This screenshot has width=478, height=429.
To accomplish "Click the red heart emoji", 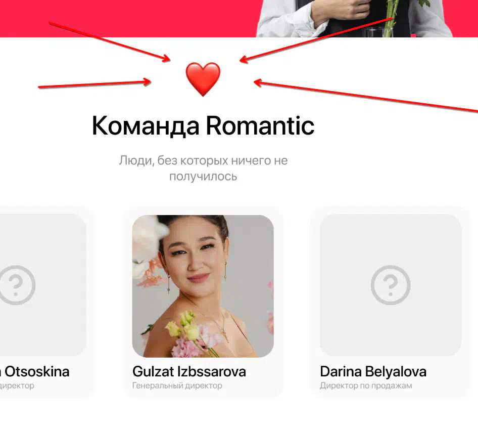I will coord(203,79).
